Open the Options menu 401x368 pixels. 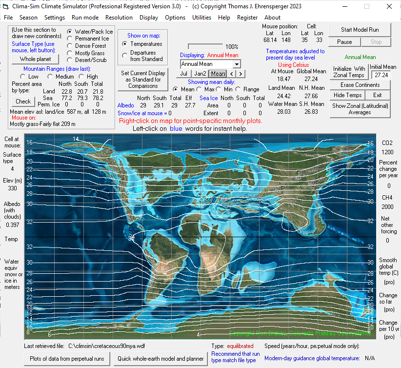click(175, 18)
